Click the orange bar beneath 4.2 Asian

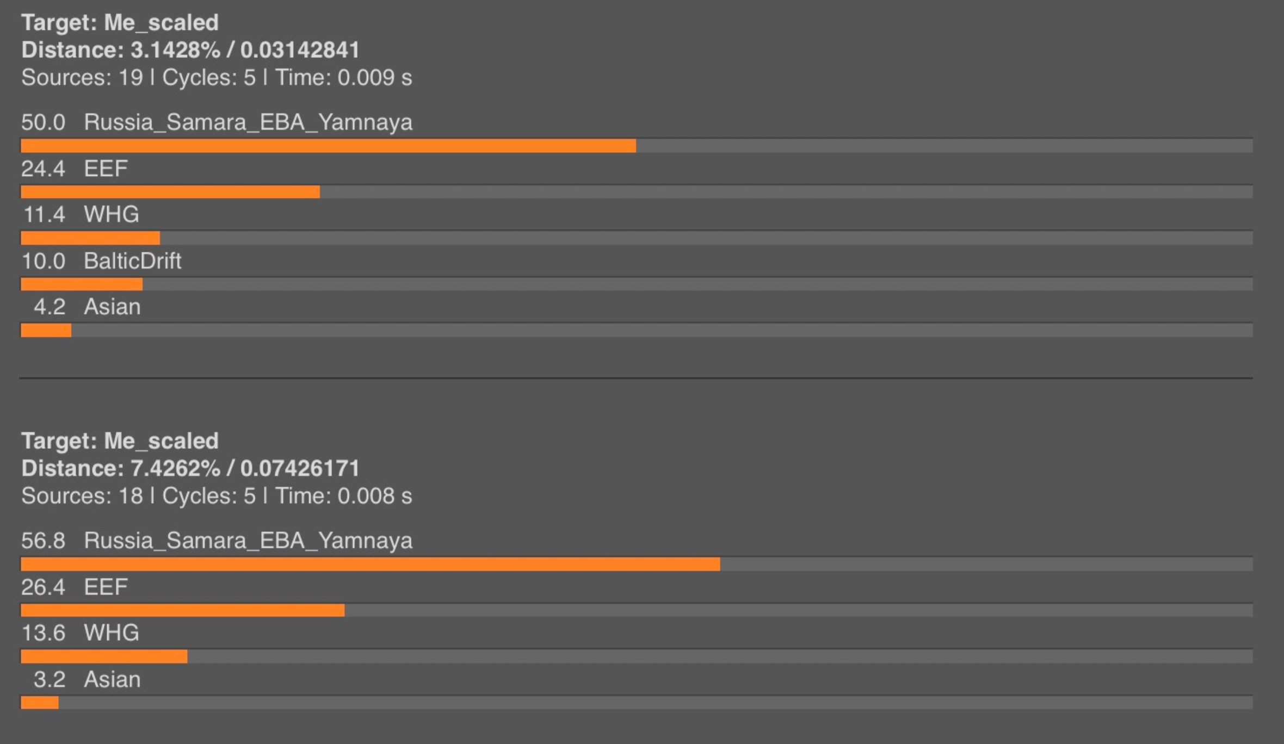(46, 331)
